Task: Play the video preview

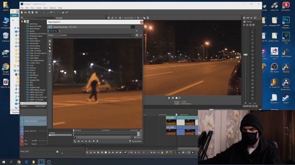Action: pyautogui.click(x=169, y=98)
